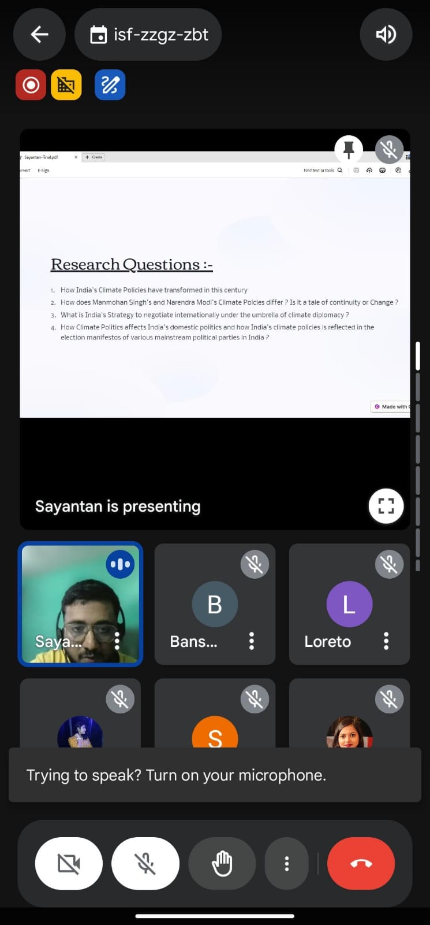Open three-dot menu on Sayantan's tile
Viewport: 430px width, 925px height.
117,641
